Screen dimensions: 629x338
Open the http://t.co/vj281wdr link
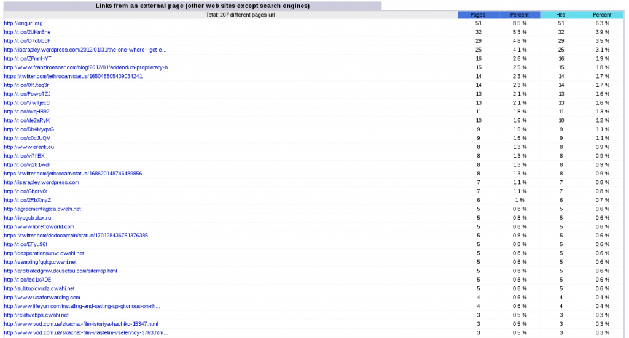point(27,164)
